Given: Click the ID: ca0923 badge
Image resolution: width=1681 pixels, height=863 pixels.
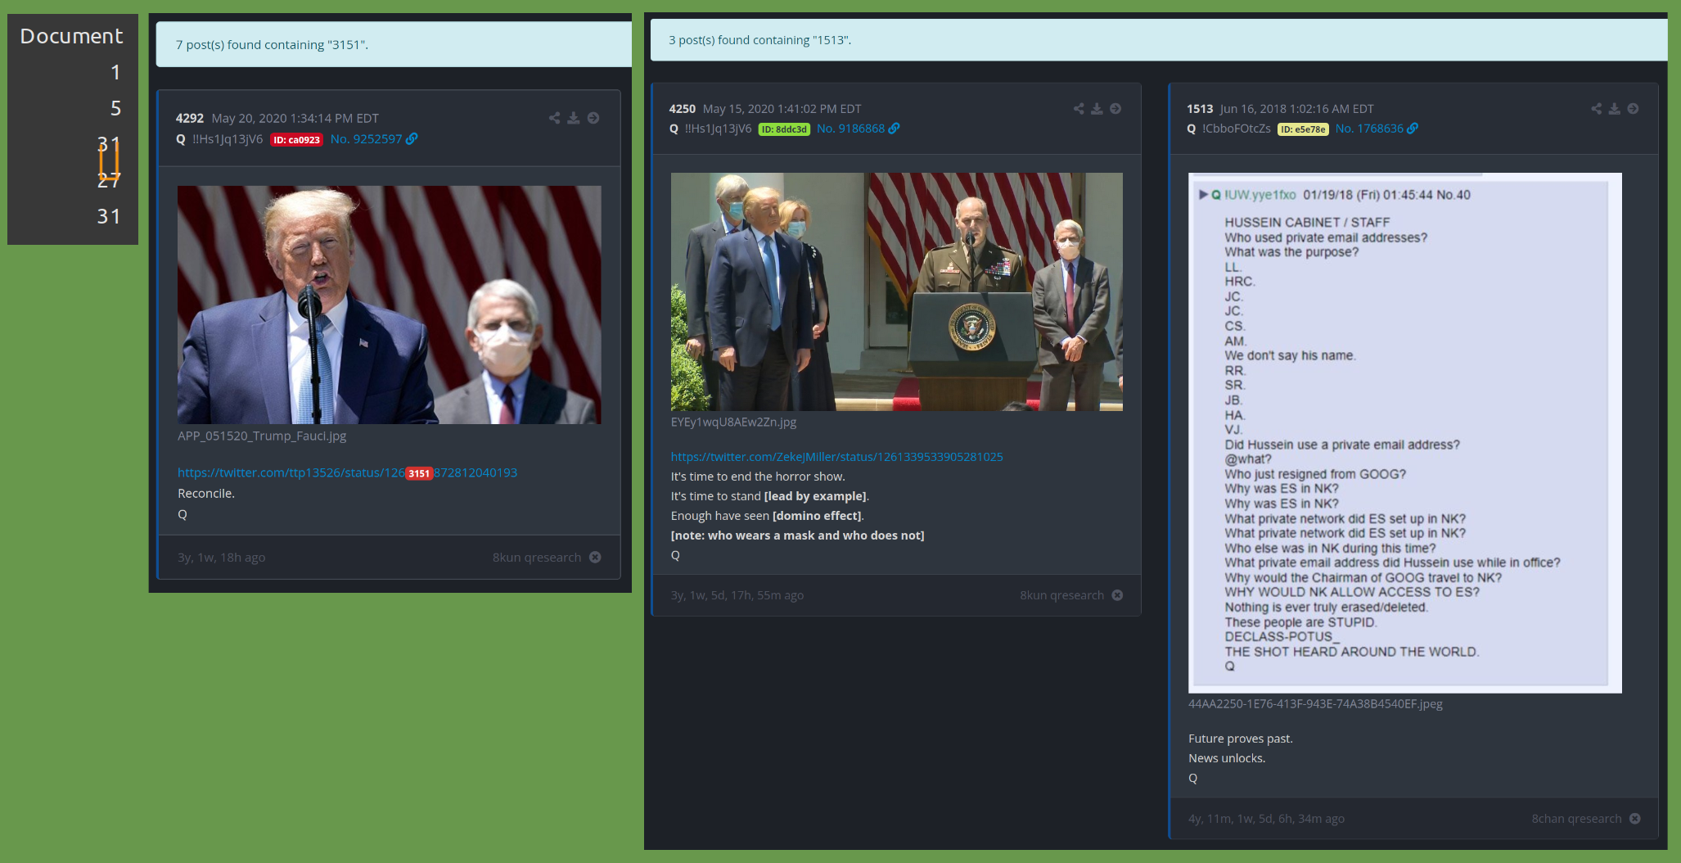Looking at the screenshot, I should click(x=296, y=140).
